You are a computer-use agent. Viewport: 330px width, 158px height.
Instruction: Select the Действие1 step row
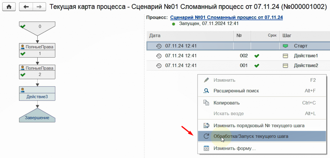click(238, 56)
